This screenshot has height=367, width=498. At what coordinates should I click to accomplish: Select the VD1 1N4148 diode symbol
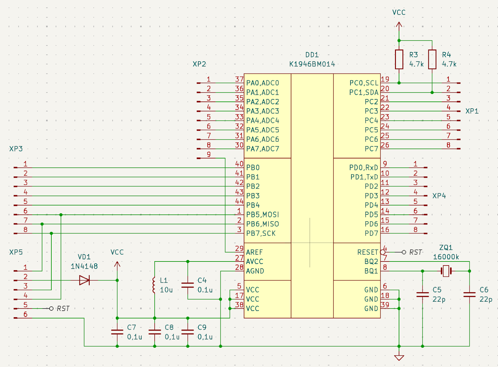84,280
